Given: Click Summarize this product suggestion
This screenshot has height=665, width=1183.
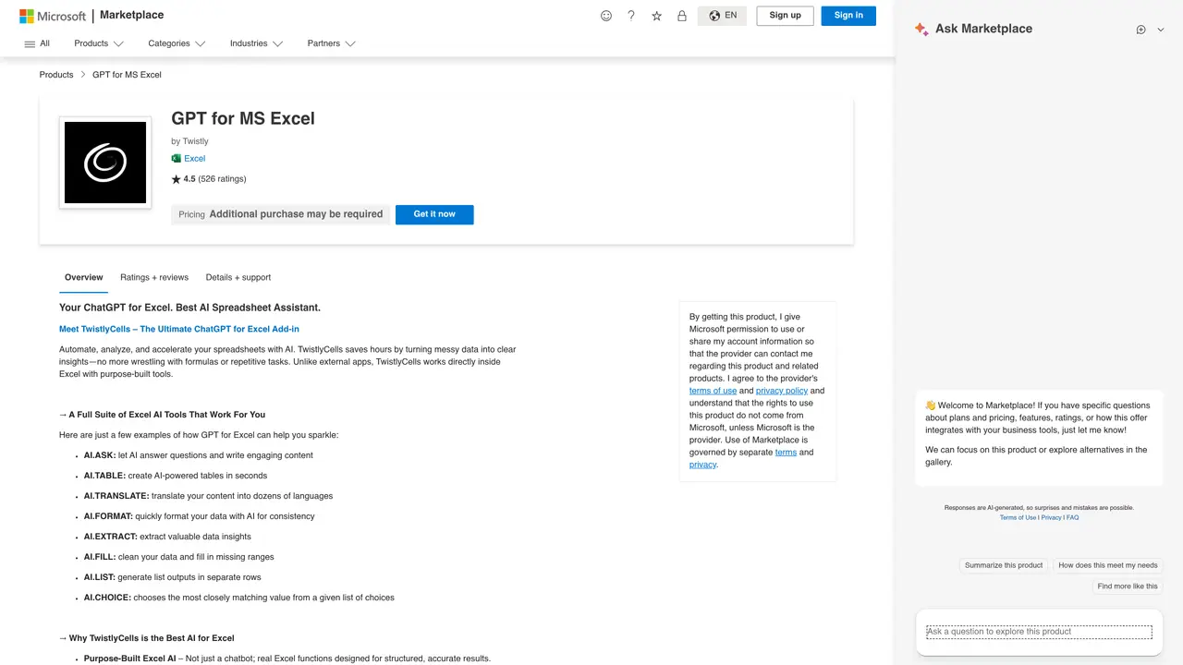Looking at the screenshot, I should [x=1004, y=565].
